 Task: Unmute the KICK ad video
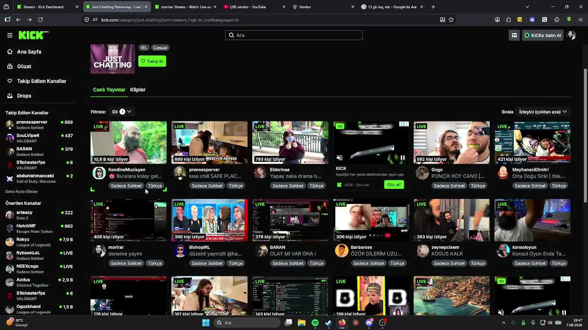click(x=339, y=158)
